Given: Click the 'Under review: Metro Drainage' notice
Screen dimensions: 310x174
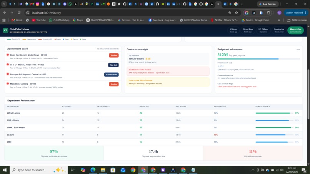Looking at the screenshot, I should click(x=168, y=82).
